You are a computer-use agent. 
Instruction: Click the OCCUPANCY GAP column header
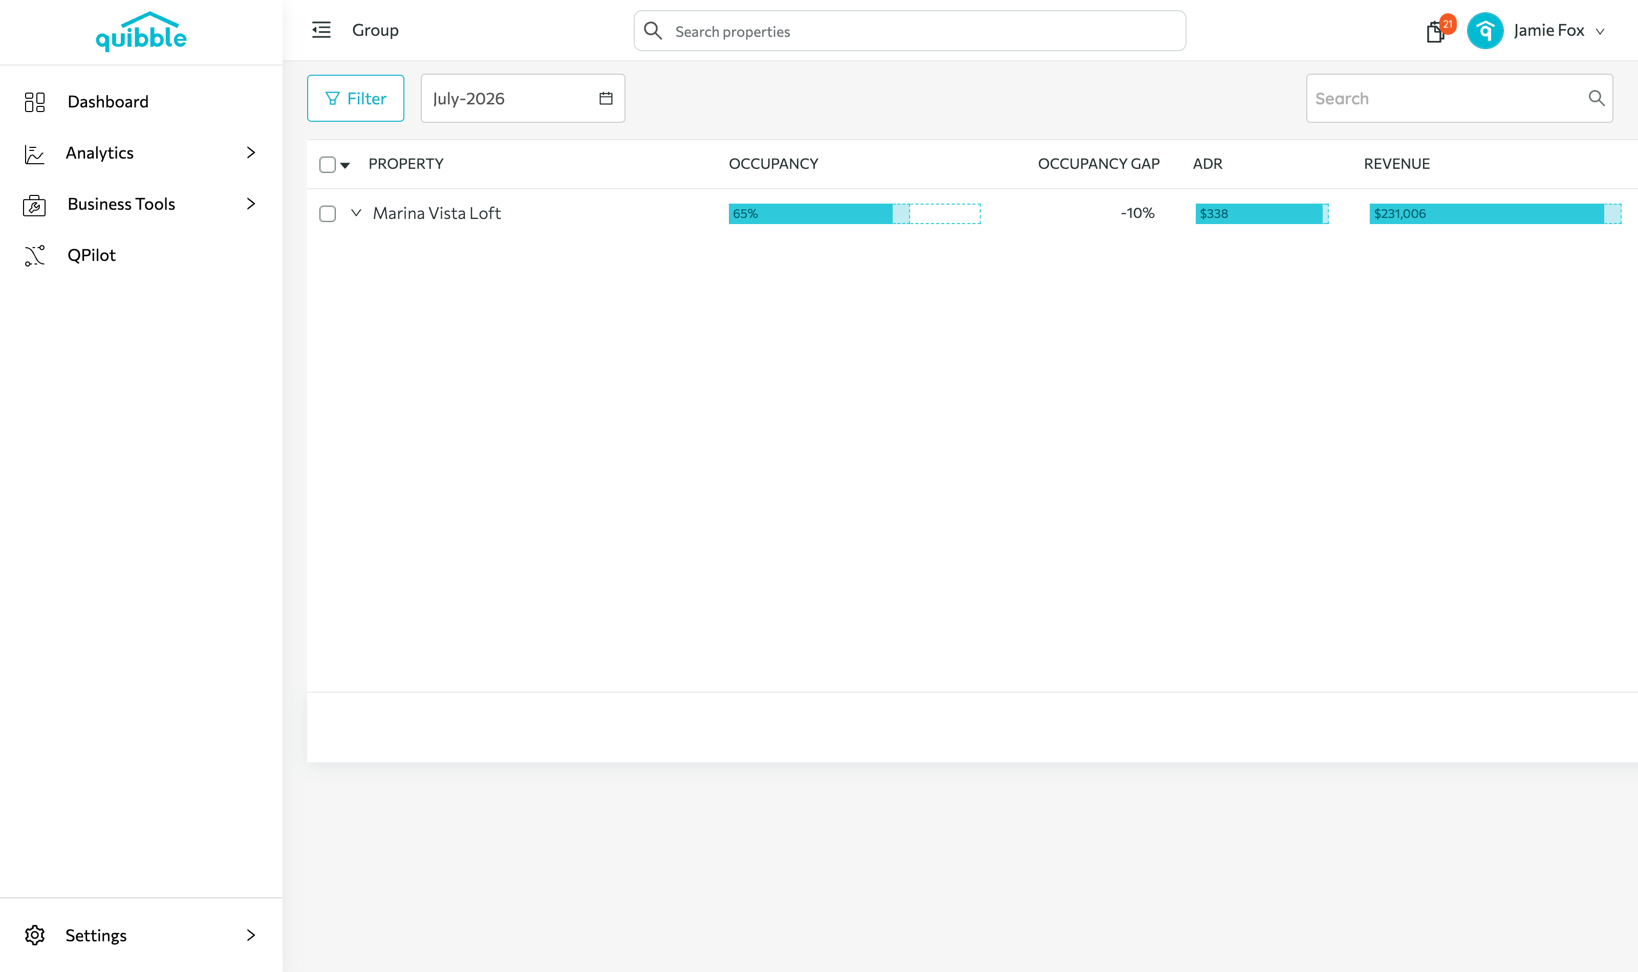(1099, 164)
